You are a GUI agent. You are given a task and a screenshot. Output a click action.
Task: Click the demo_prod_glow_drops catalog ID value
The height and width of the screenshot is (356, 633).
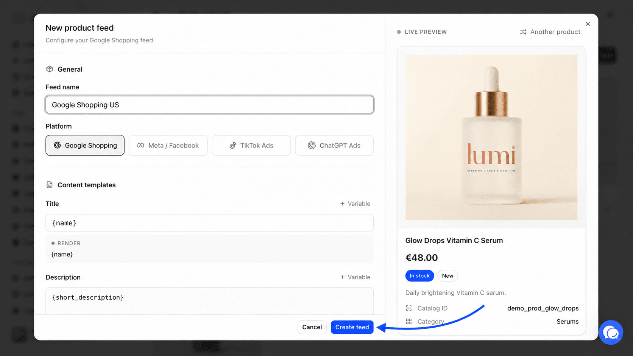pos(543,308)
